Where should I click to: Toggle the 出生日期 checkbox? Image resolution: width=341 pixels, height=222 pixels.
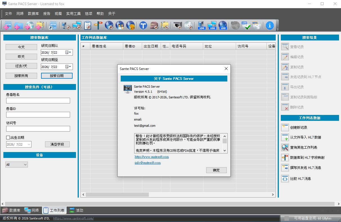pos(8,138)
